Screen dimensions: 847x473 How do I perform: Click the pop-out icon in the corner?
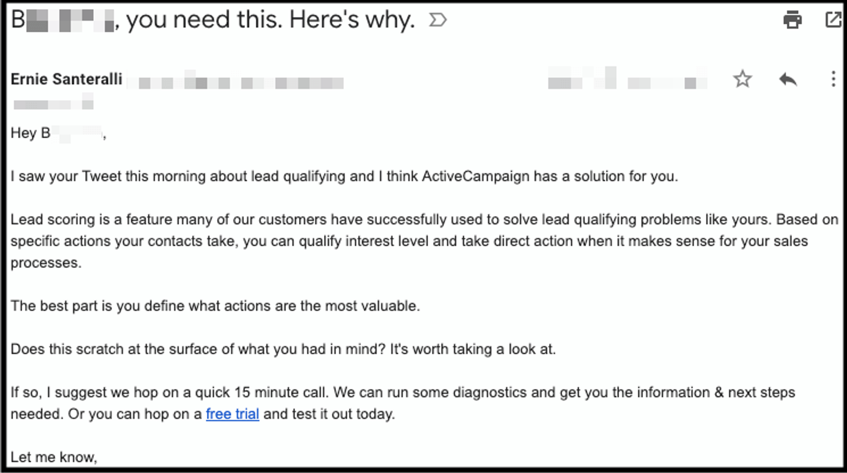pyautogui.click(x=834, y=20)
